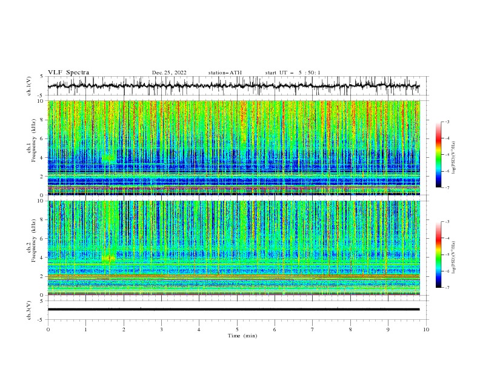Click the 'start UT = 5 : 50: 1' text

(x=293, y=73)
